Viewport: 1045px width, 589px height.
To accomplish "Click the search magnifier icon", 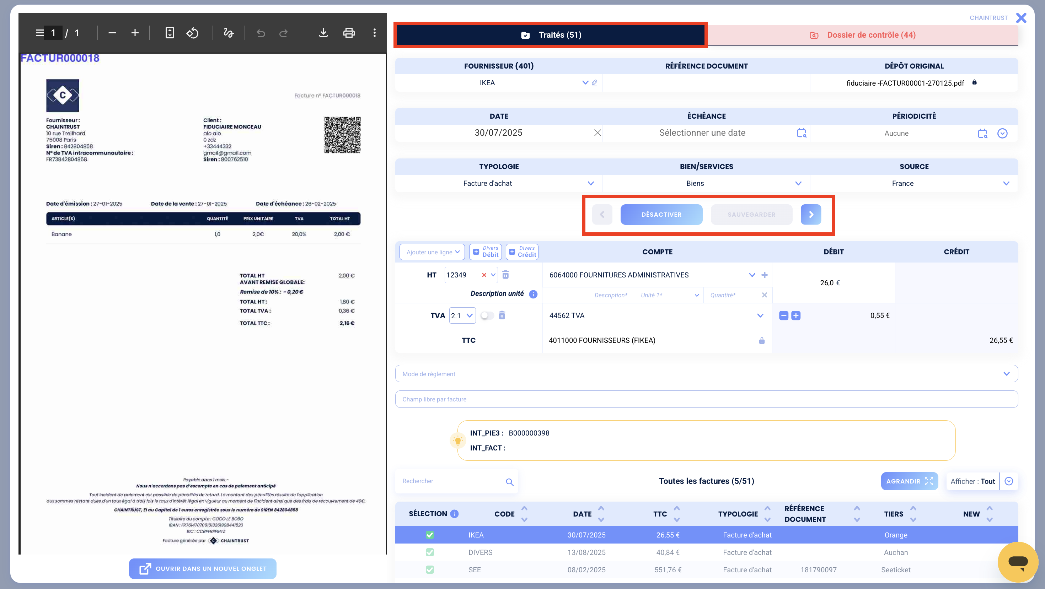I will pyautogui.click(x=509, y=482).
